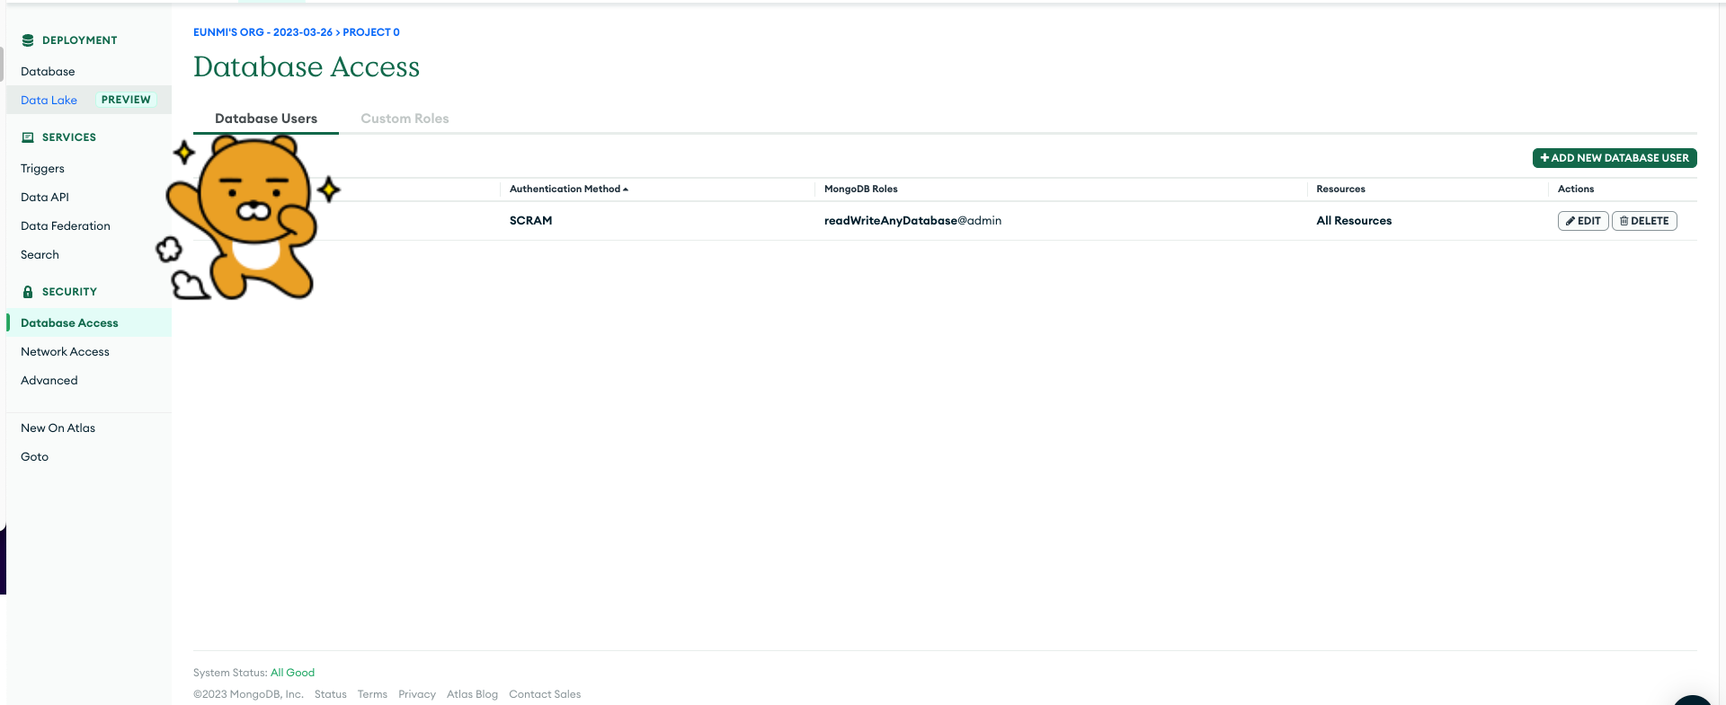Open Search under Services
The image size is (1726, 705).
point(40,255)
